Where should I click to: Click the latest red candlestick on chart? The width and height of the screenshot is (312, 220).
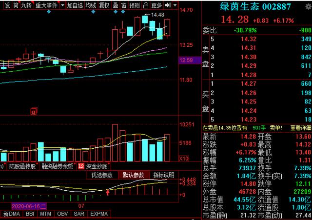click(x=167, y=27)
